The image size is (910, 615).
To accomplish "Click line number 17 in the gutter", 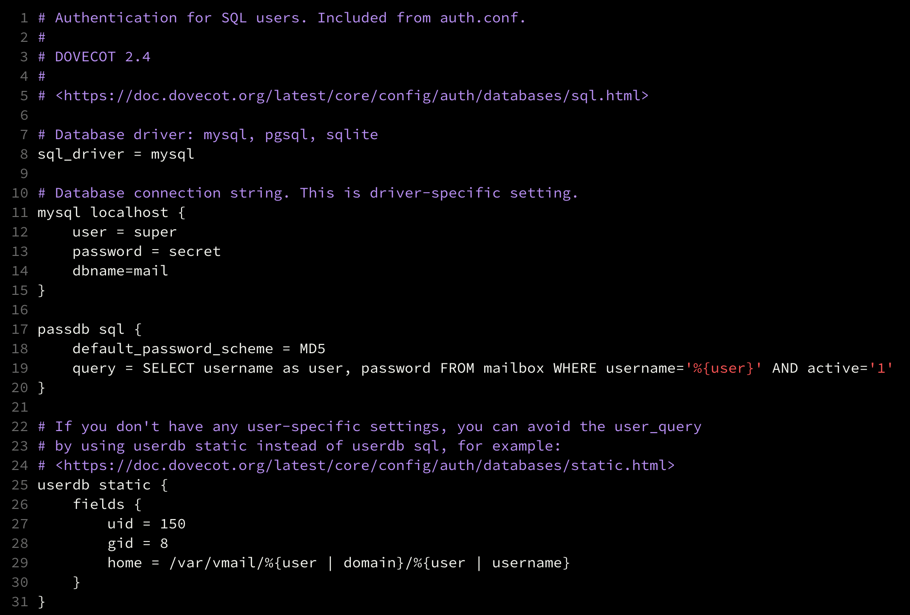I will pyautogui.click(x=20, y=329).
